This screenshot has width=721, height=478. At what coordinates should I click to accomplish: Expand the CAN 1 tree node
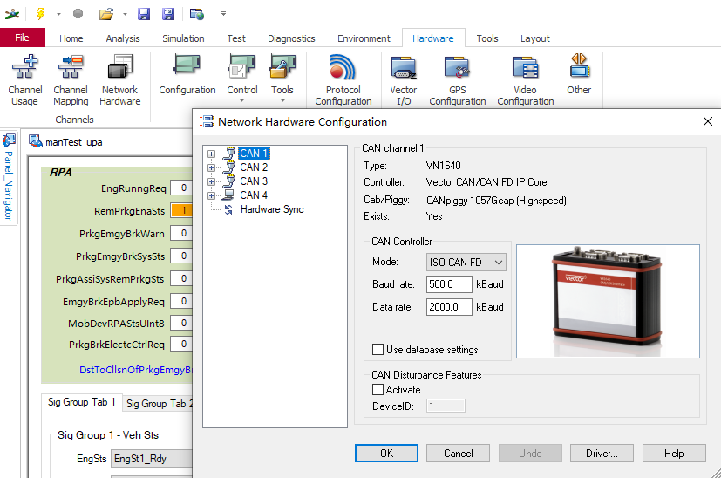(211, 154)
